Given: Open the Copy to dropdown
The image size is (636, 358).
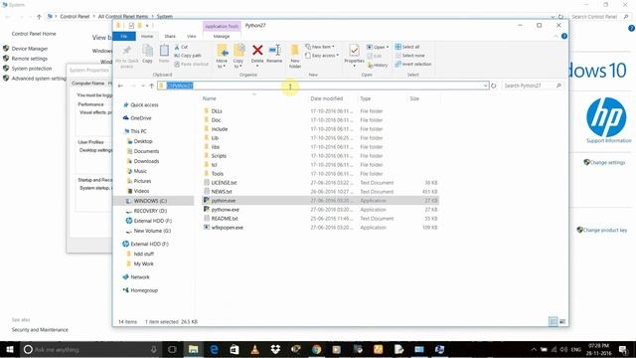Looking at the screenshot, I should pos(238,56).
